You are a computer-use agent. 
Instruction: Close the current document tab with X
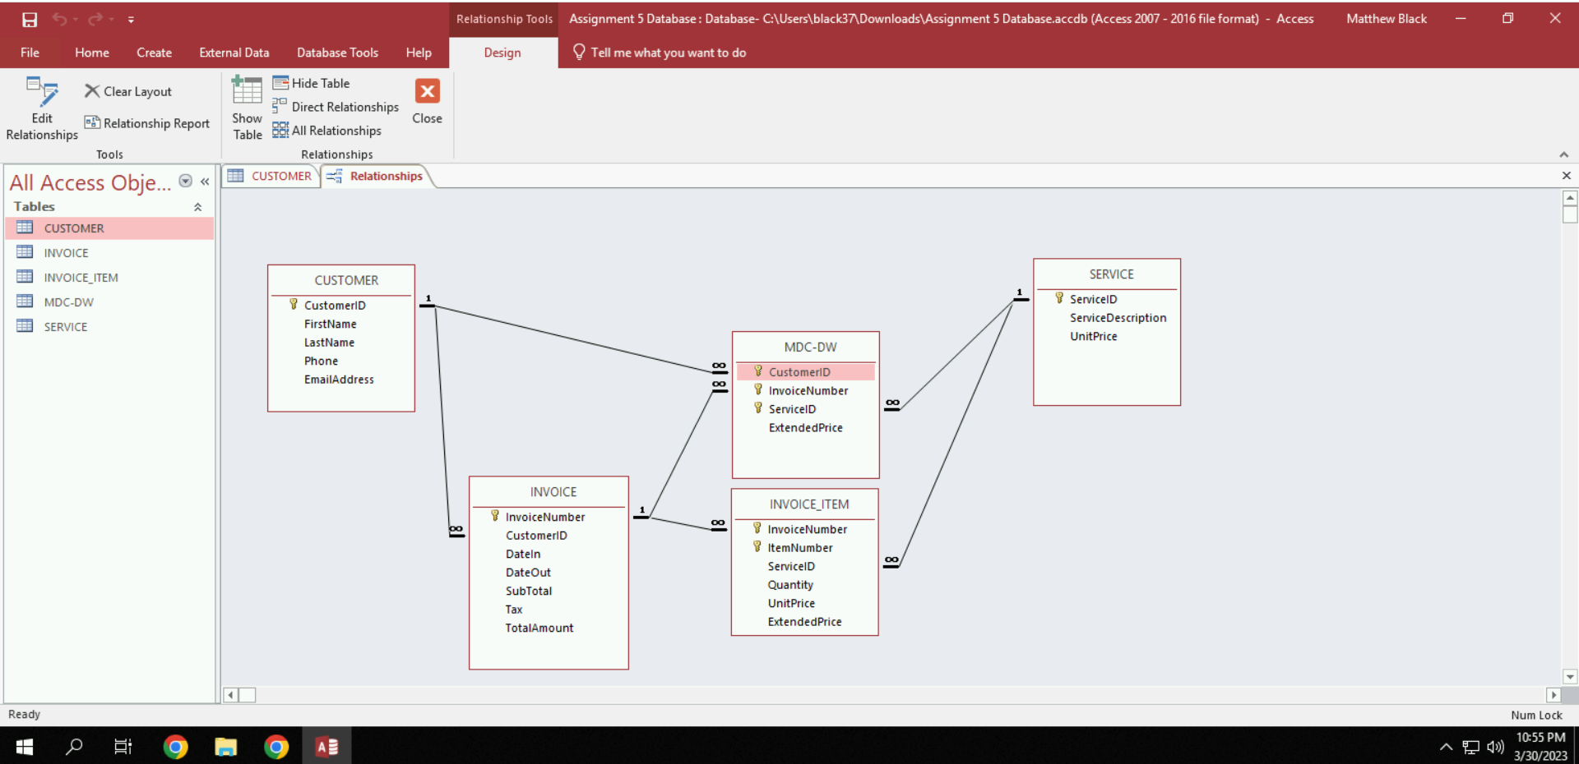coord(1566,176)
